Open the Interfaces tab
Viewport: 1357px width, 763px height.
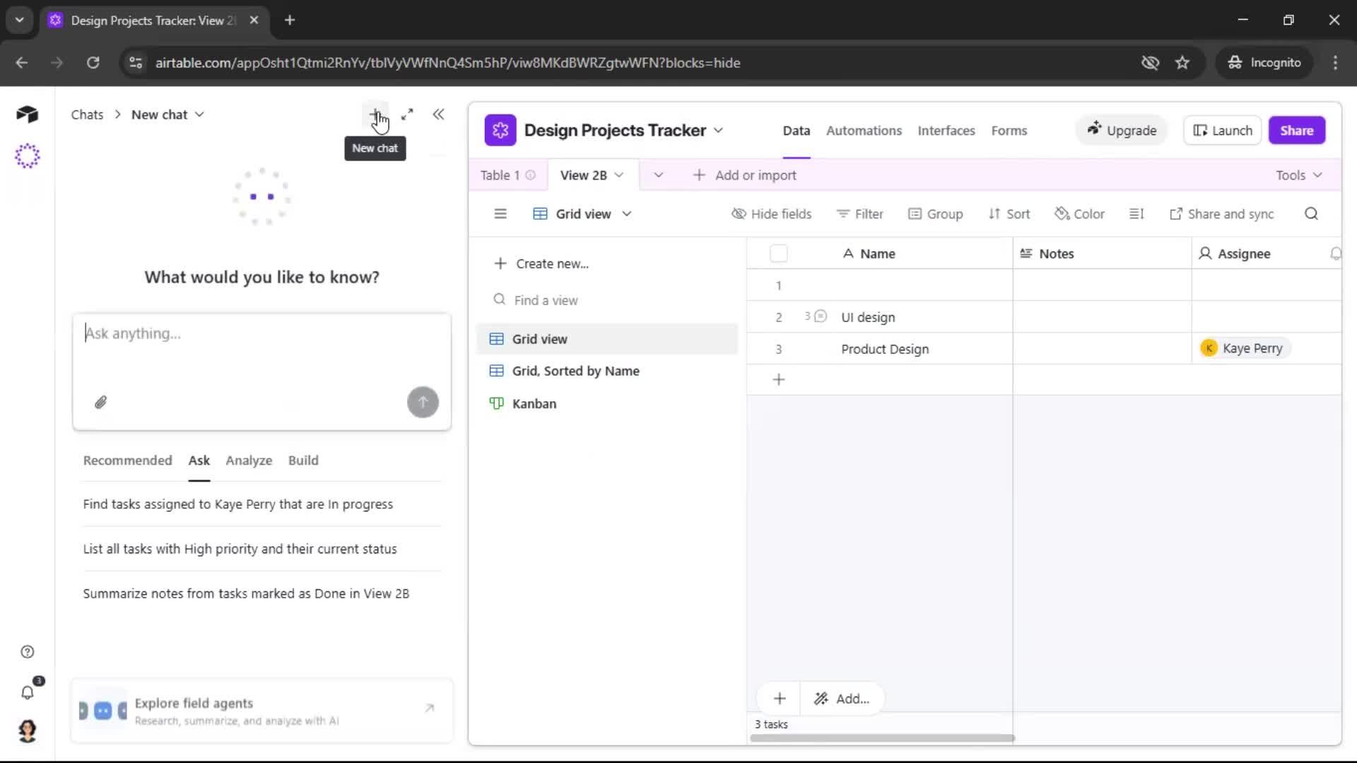(946, 131)
